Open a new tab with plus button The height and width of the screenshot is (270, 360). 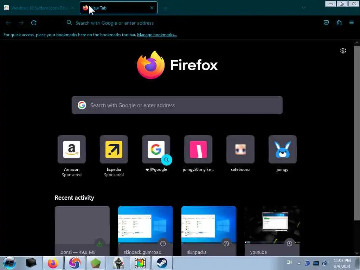click(165, 8)
